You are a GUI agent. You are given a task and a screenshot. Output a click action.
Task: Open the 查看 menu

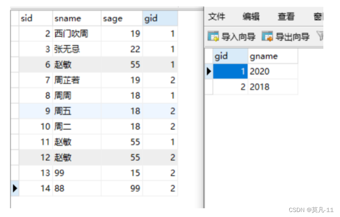286,17
